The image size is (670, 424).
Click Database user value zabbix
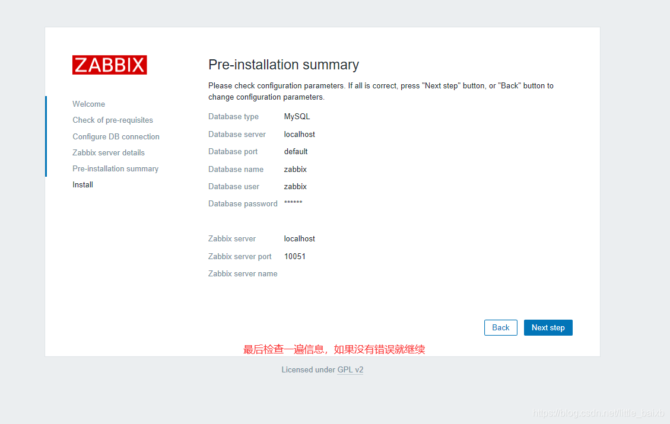[x=296, y=187]
